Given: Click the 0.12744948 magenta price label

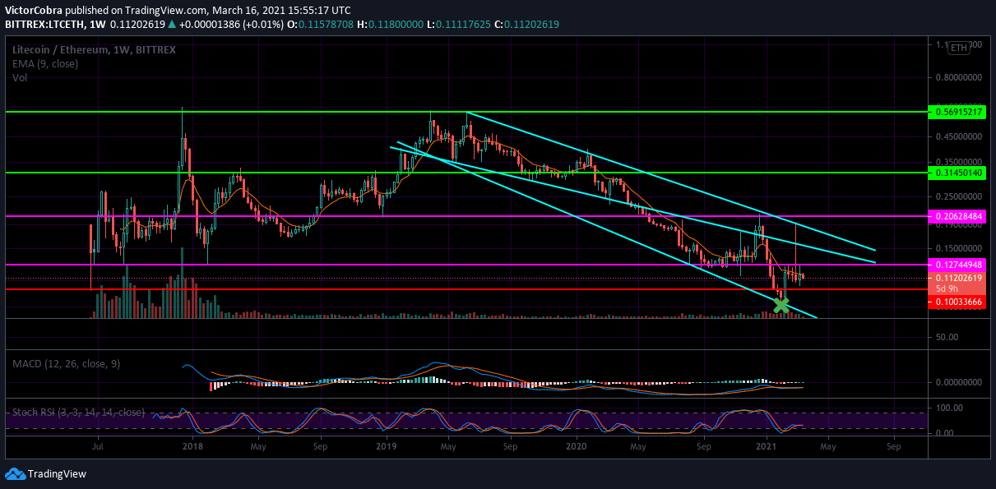Looking at the screenshot, I should pyautogui.click(x=957, y=265).
